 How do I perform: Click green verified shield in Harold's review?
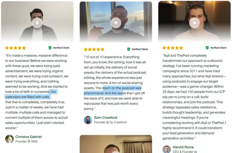[x=207, y=48]
